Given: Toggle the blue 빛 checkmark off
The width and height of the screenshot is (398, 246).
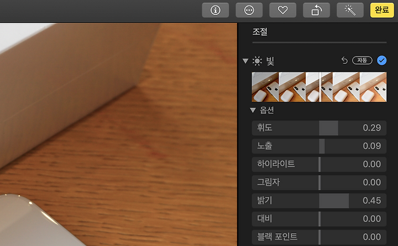Looking at the screenshot, I should coord(382,60).
